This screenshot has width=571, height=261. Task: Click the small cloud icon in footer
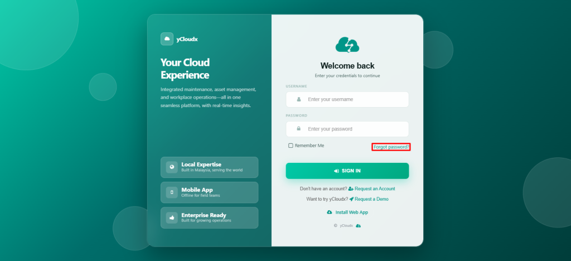click(359, 226)
